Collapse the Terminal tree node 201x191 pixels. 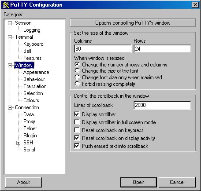[x=10, y=37]
